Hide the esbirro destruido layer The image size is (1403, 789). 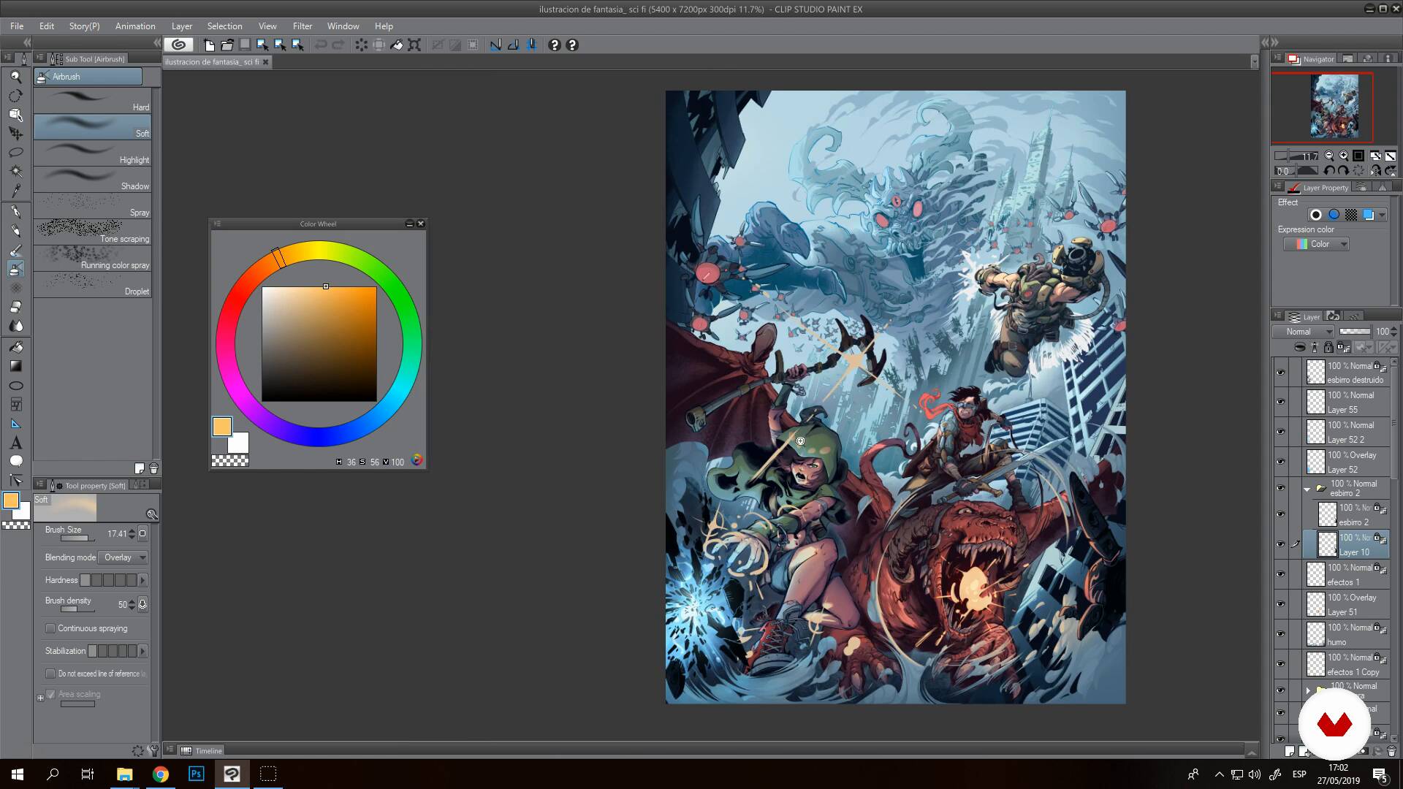coord(1280,372)
